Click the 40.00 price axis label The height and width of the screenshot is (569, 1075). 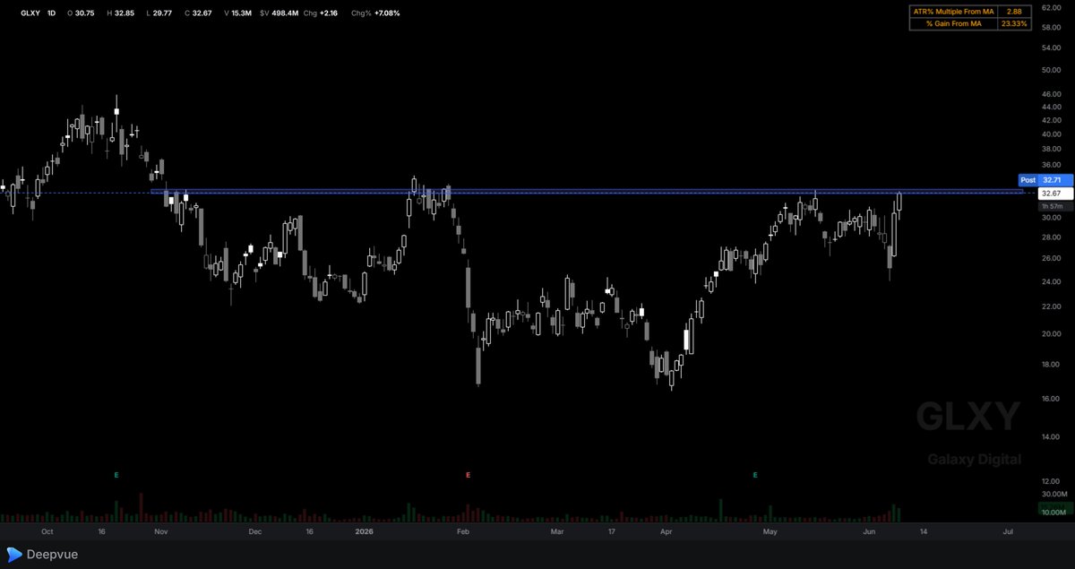[x=1051, y=134]
